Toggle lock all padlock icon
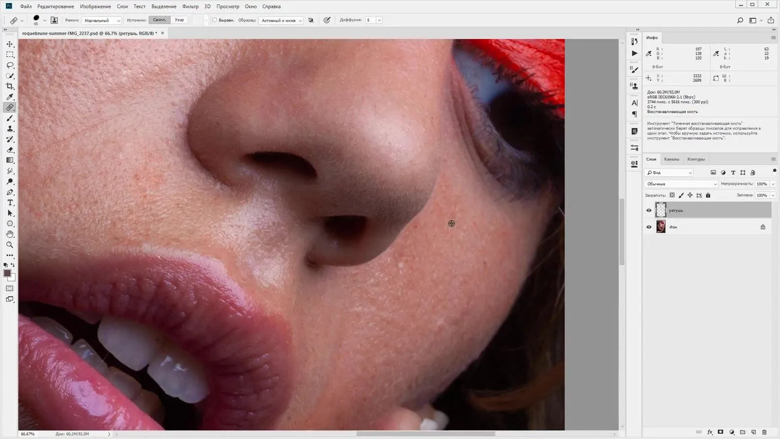Image resolution: width=780 pixels, height=439 pixels. pos(708,195)
